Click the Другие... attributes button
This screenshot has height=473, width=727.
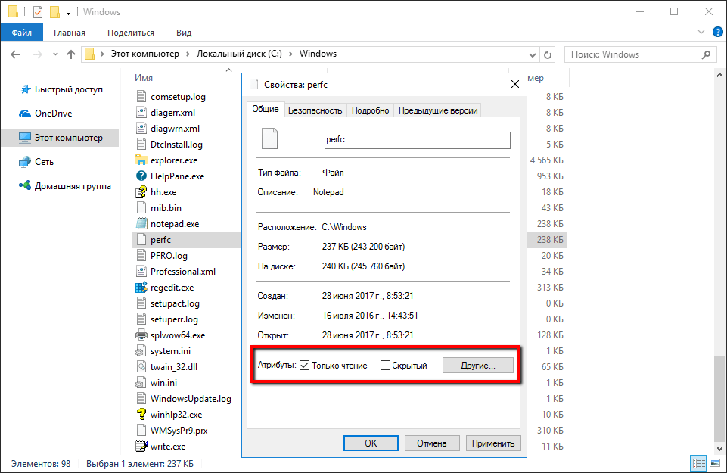[x=478, y=365]
